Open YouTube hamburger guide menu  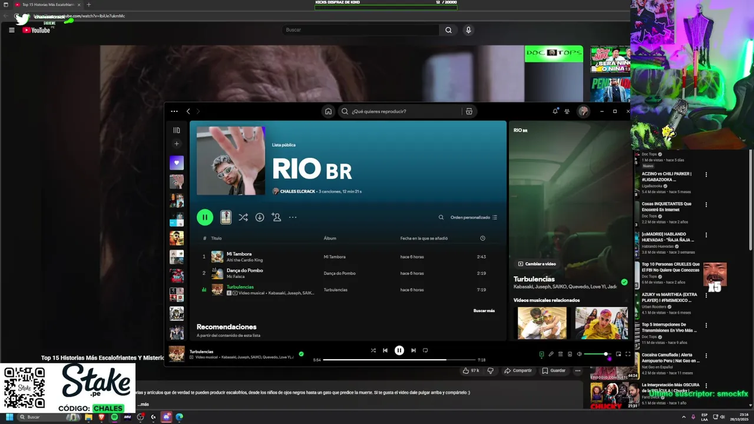pos(11,30)
